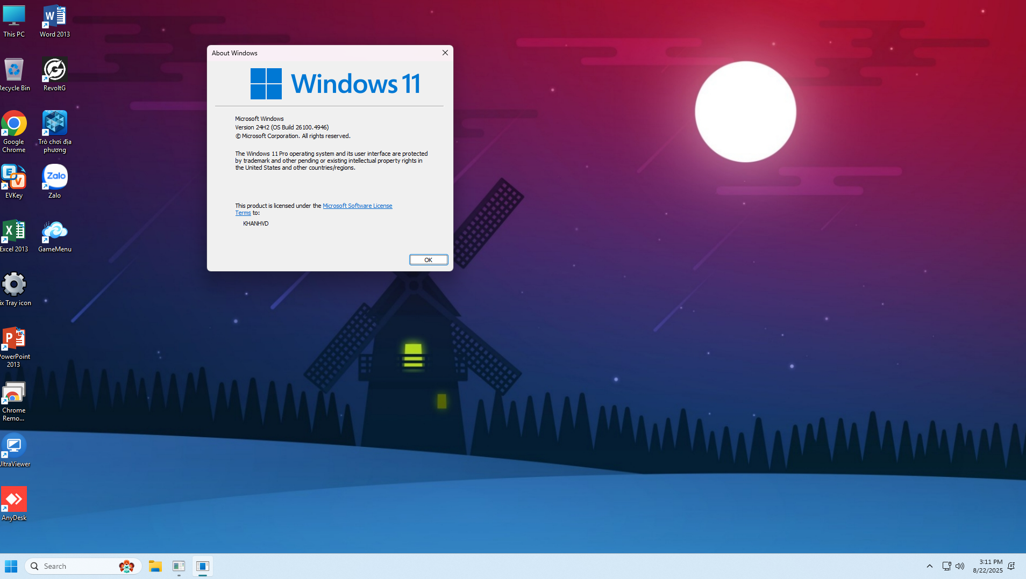Open the taskbar app next to File Explorer
This screenshot has height=579, width=1026.
tap(179, 566)
